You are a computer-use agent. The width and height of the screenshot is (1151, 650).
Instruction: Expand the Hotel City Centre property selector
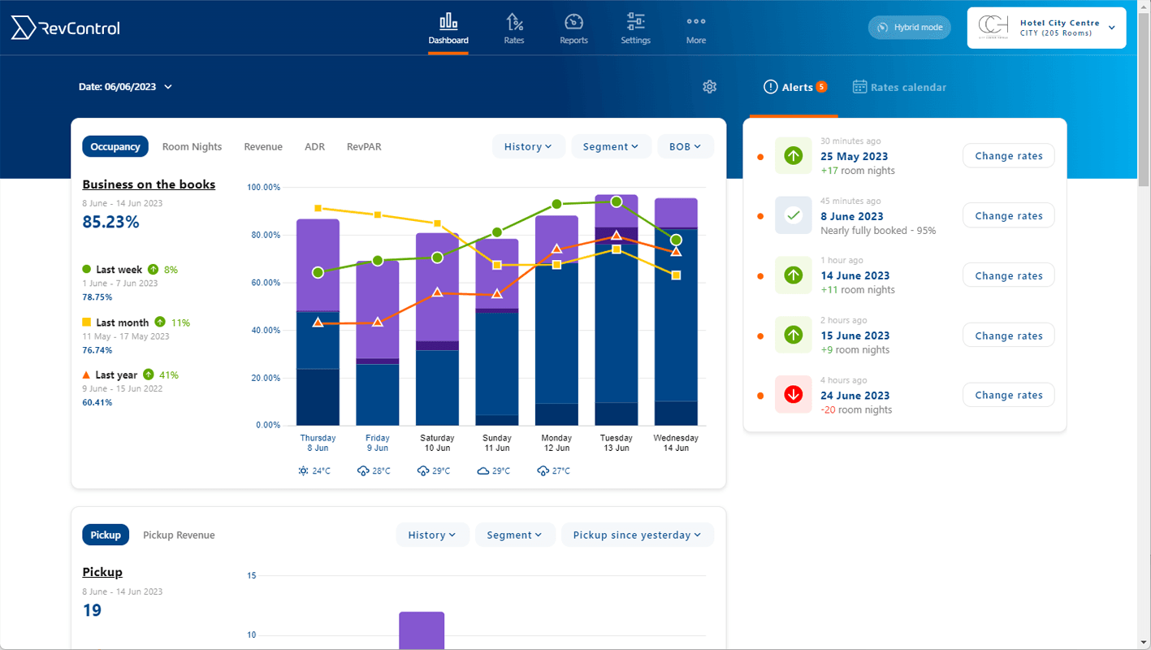click(x=1046, y=27)
